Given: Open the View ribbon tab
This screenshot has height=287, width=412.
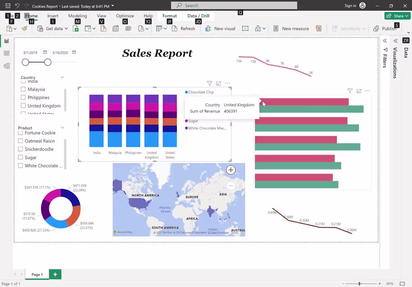Looking at the screenshot, I should [x=102, y=16].
